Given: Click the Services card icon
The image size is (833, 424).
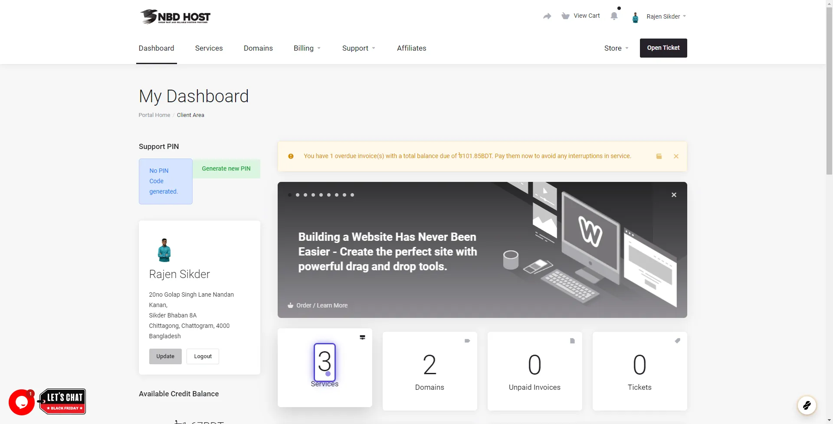Looking at the screenshot, I should click(x=363, y=337).
